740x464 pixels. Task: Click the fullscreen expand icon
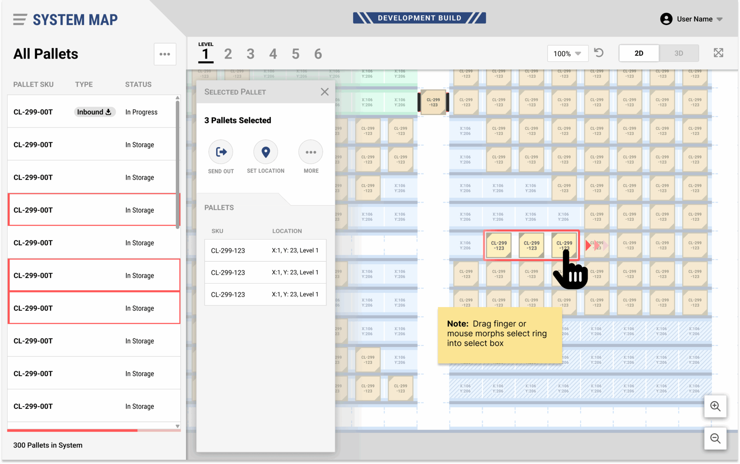point(718,53)
